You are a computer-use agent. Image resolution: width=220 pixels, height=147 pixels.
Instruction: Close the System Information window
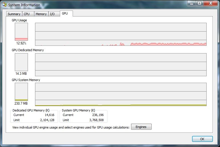(211, 3)
